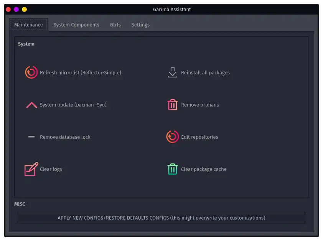
Task: Click the Edit repositories circular icon
Action: pos(173,137)
